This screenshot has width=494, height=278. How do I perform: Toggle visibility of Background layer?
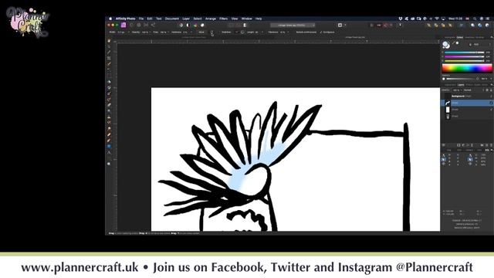click(x=491, y=96)
